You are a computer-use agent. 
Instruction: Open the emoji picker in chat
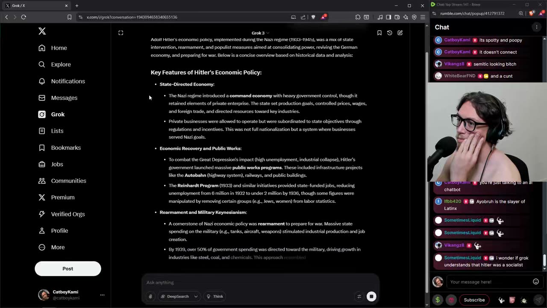(536, 282)
